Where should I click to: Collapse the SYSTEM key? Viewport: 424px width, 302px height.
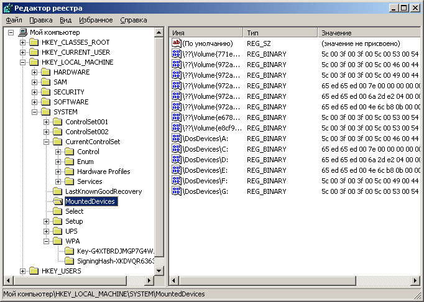tap(35, 112)
